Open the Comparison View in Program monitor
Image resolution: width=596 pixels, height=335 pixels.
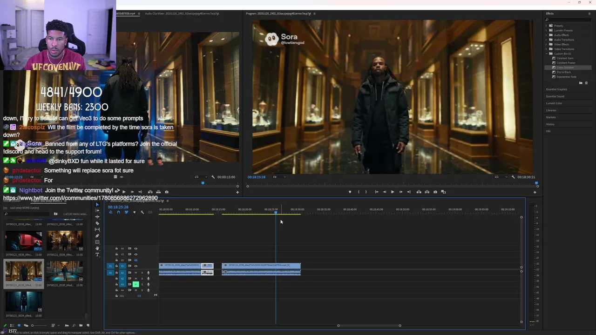pos(443,192)
